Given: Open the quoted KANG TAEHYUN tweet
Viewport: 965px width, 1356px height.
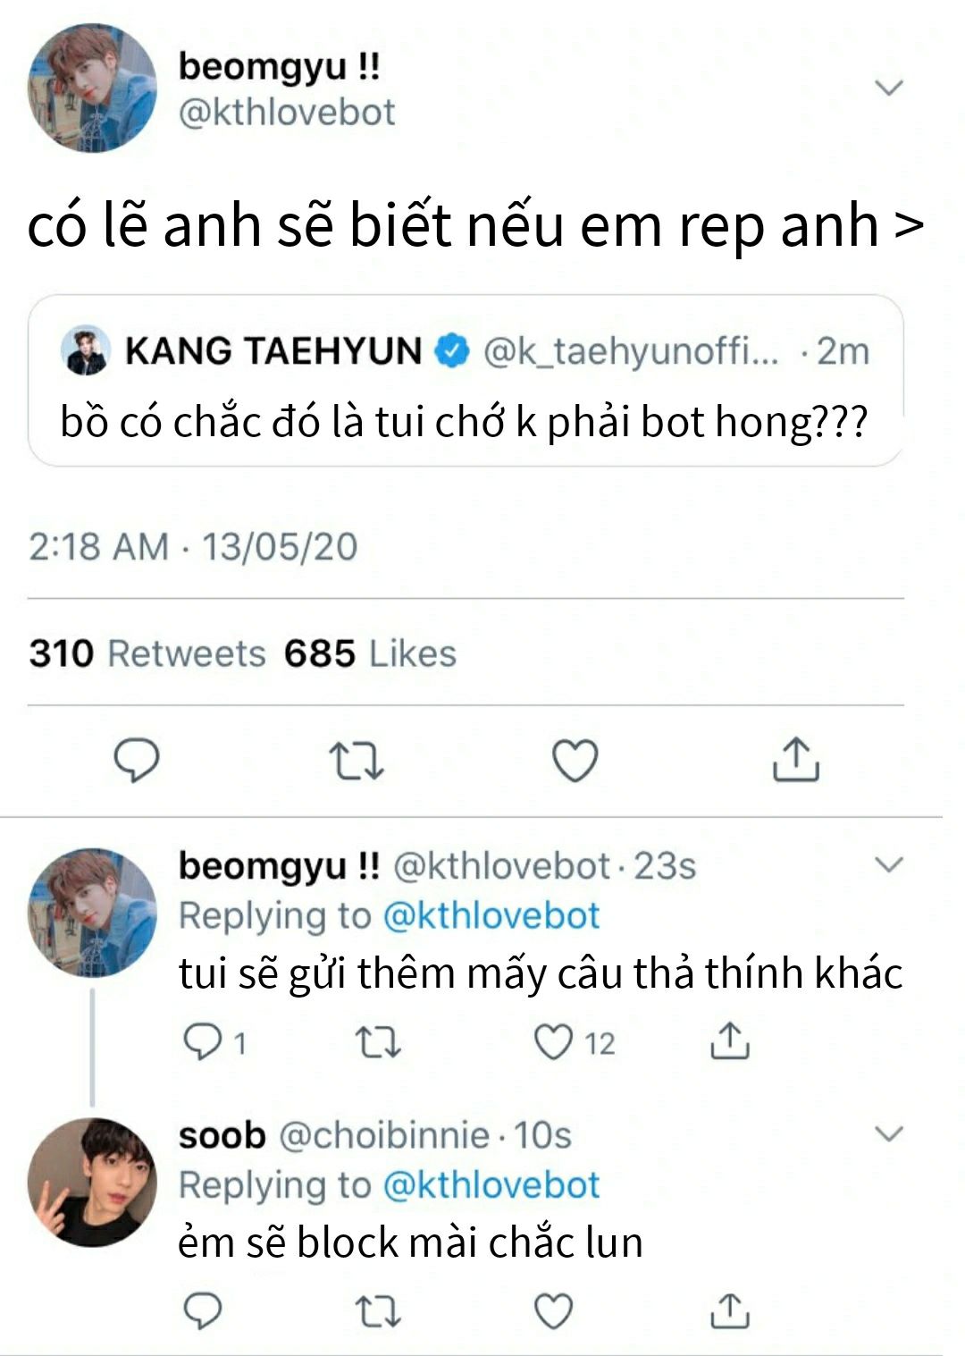Looking at the screenshot, I should click(x=466, y=381).
